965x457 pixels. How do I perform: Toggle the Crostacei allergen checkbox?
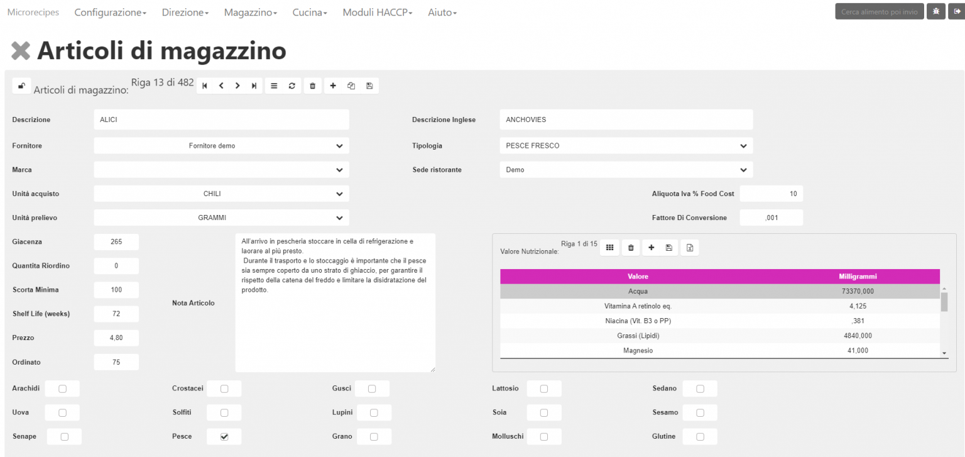224,388
